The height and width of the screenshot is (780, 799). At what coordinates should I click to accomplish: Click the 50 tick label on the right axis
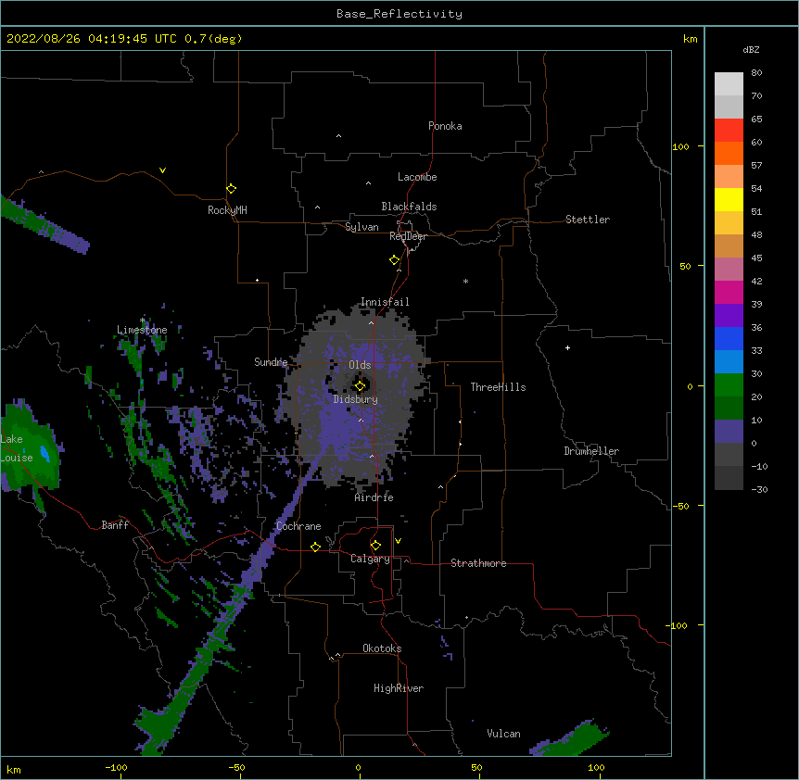(685, 266)
